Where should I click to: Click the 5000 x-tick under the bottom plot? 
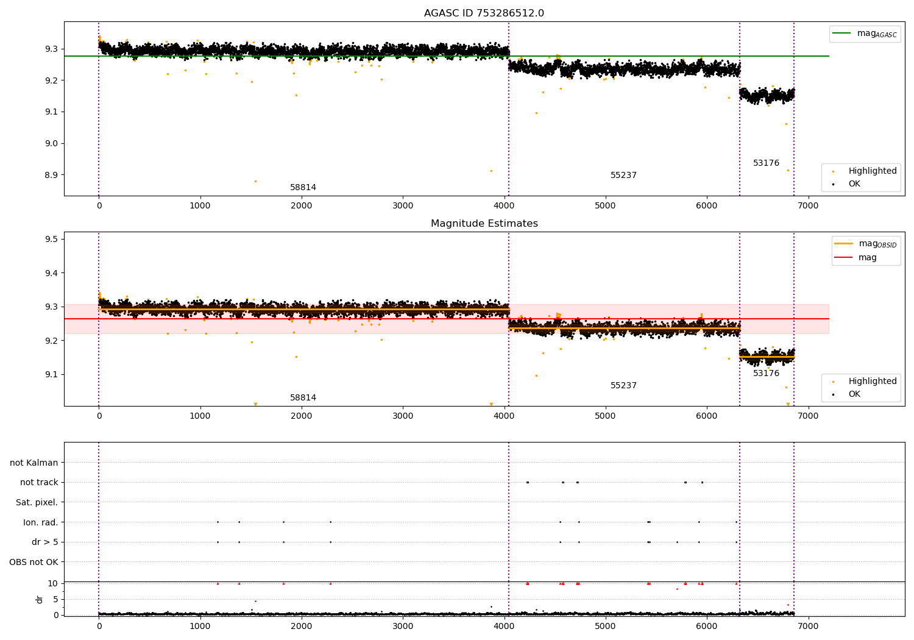pyautogui.click(x=606, y=626)
